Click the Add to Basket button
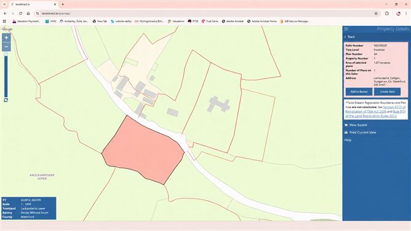411x231 pixels. pos(359,92)
